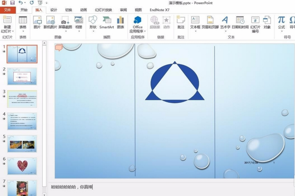
Task: Expand the Photo Album dropdown arrow
Action: (79, 31)
